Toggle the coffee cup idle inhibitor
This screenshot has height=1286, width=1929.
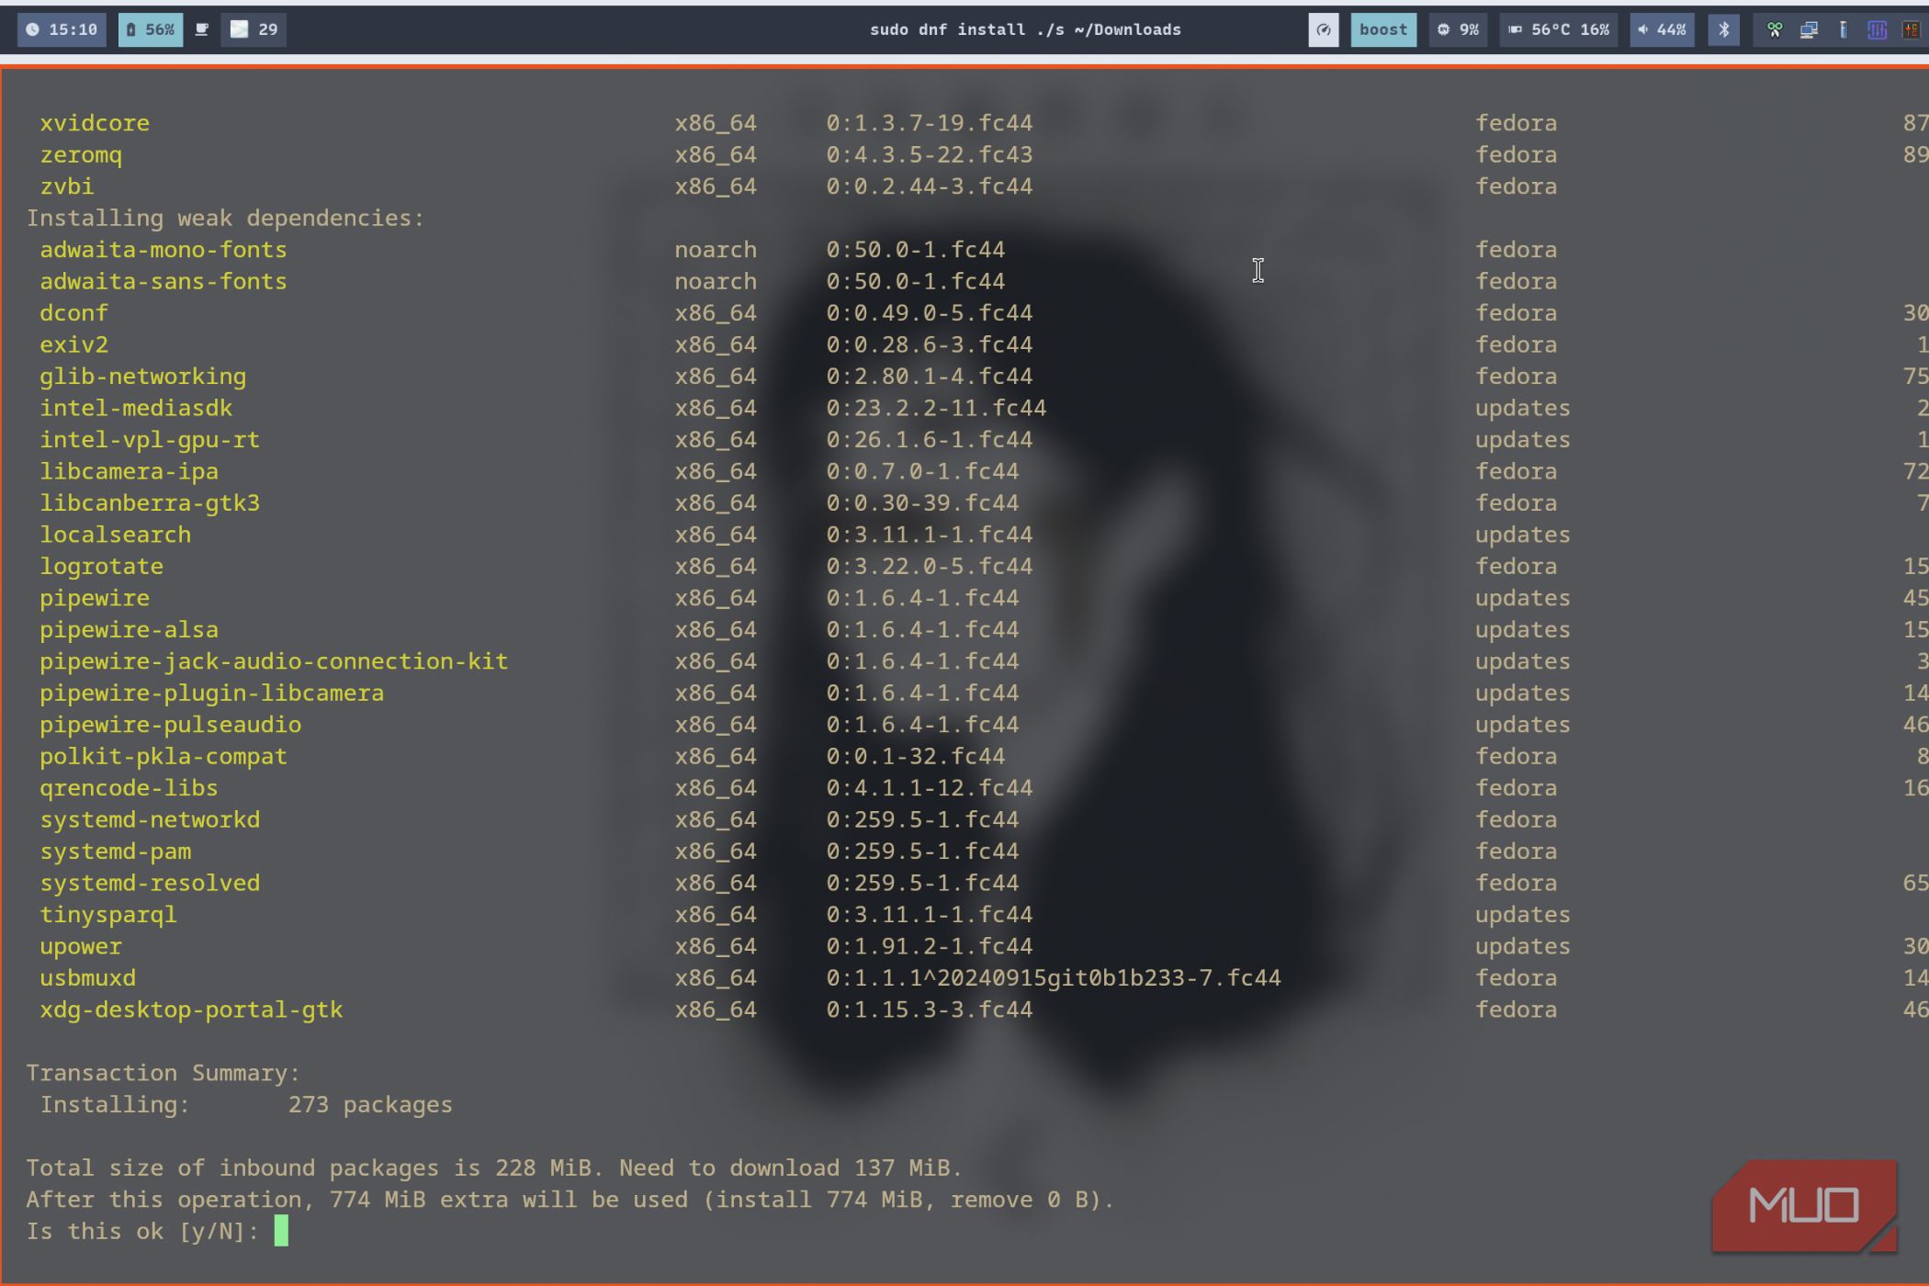point(202,29)
